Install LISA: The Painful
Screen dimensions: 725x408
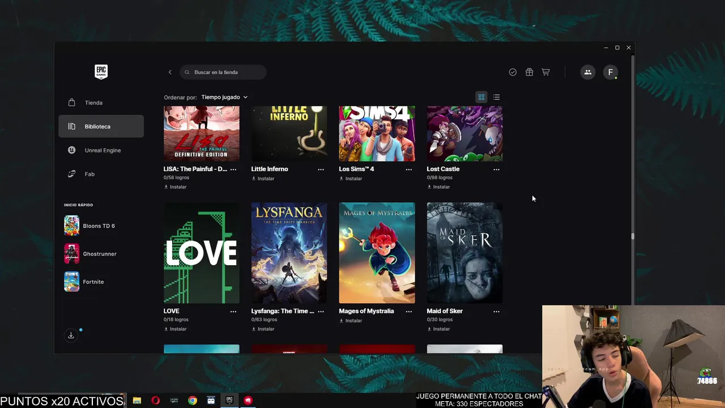click(x=175, y=187)
